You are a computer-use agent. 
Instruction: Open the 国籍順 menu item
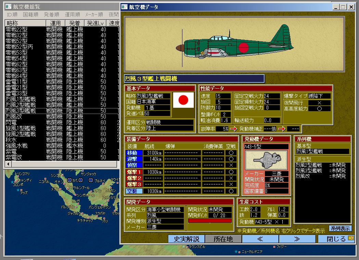pos(30,14)
